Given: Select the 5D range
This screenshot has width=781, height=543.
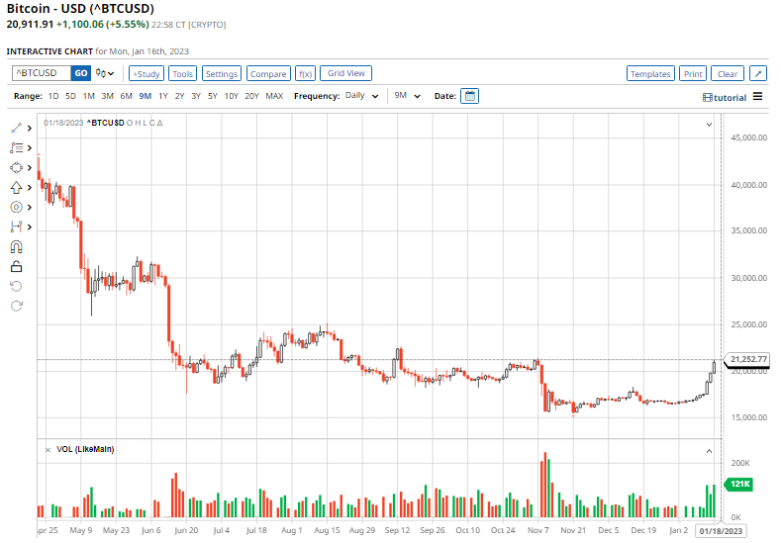Looking at the screenshot, I should point(70,96).
